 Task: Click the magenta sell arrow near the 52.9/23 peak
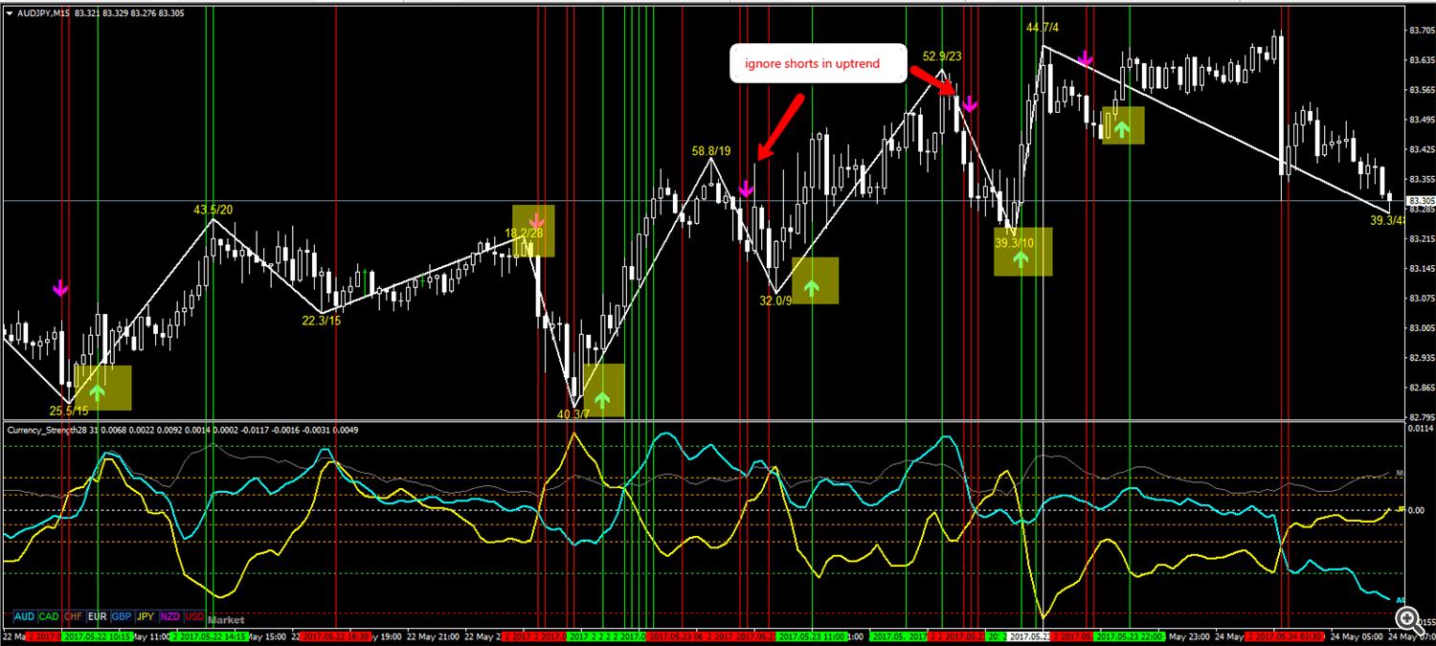point(971,103)
